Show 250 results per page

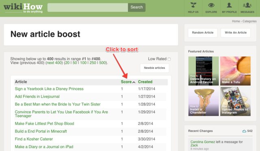tap(93, 63)
